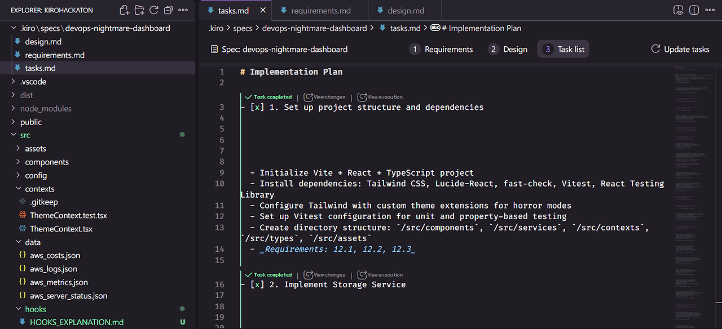Image resolution: width=722 pixels, height=329 pixels.
Task: Click the checkmark icon of task 1 completed
Action: point(248,97)
